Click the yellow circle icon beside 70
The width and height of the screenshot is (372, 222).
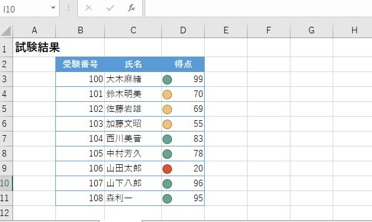pyautogui.click(x=167, y=95)
